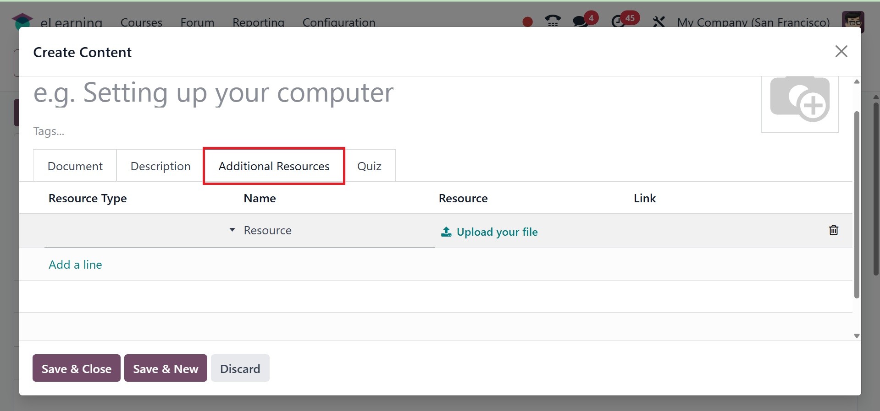Click Upload your file link
The image size is (880, 411).
tap(497, 232)
